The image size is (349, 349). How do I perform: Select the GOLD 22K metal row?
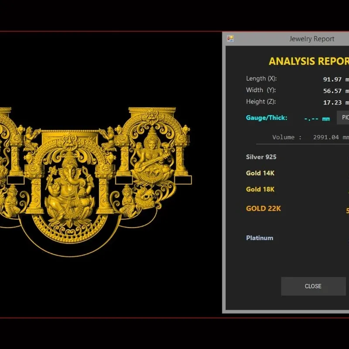pos(298,209)
